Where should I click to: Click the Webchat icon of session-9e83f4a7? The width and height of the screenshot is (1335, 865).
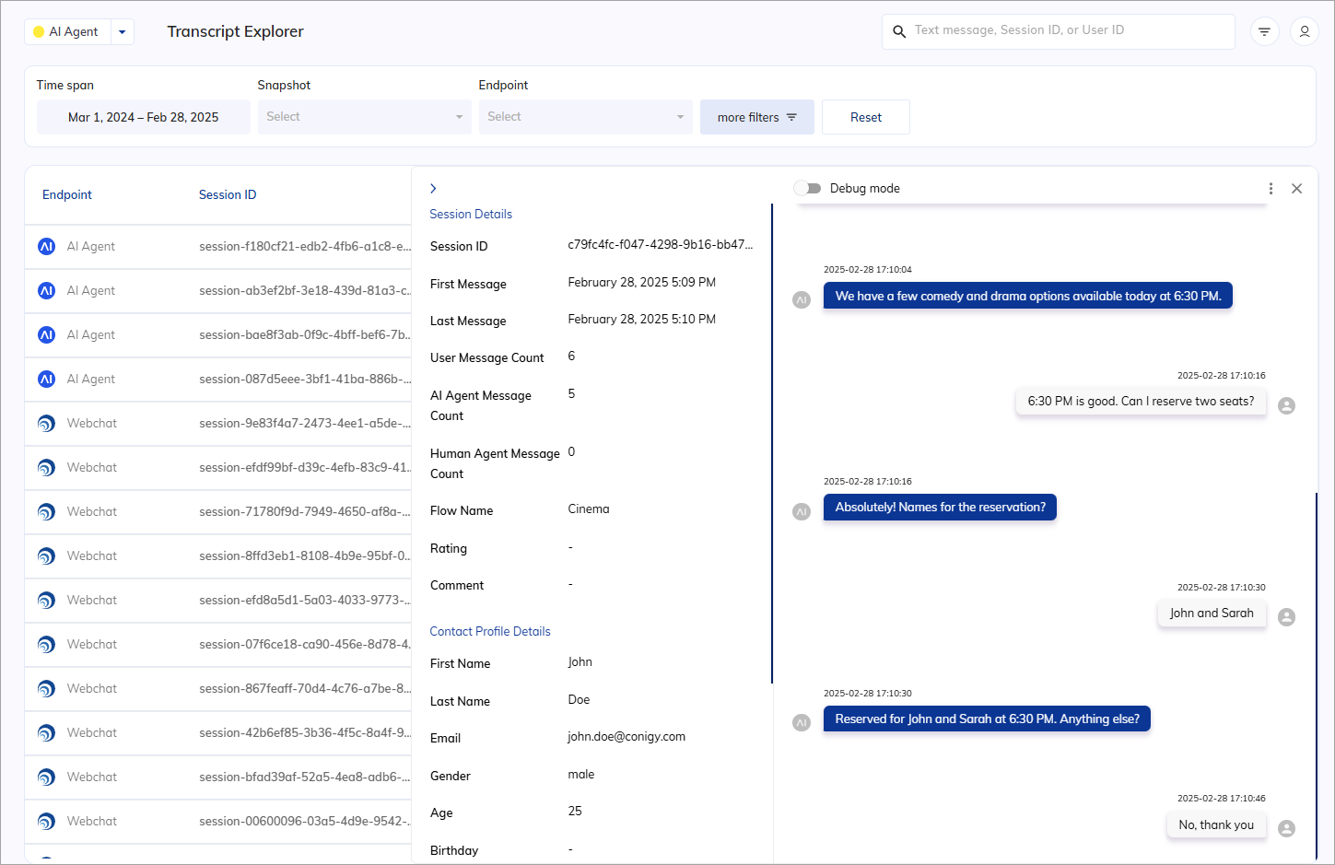click(x=46, y=423)
